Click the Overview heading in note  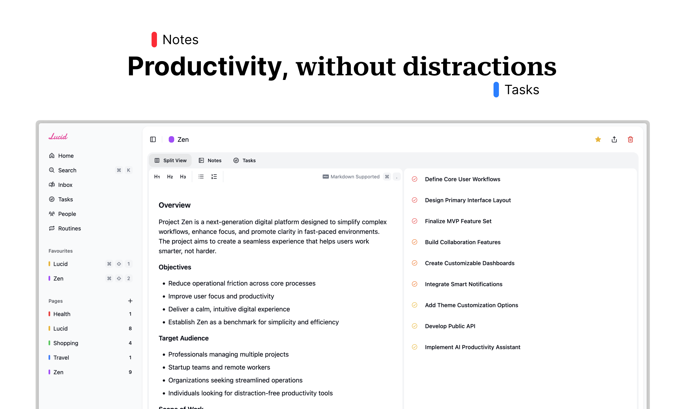coord(174,205)
